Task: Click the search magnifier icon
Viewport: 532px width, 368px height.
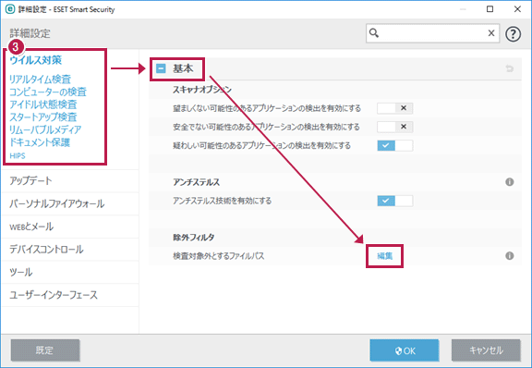Action: (374, 33)
